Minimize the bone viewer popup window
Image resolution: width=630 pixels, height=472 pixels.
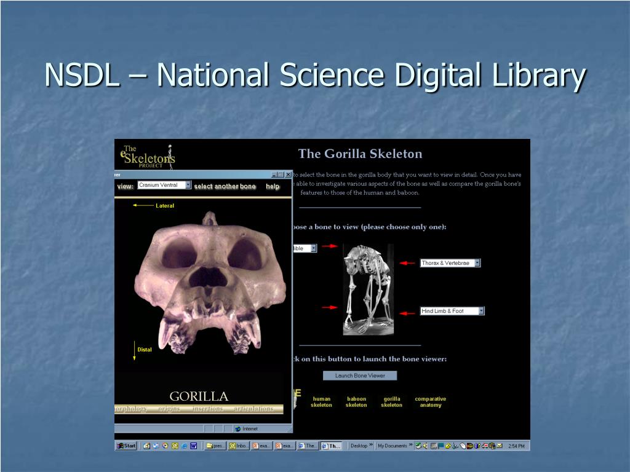(x=274, y=175)
